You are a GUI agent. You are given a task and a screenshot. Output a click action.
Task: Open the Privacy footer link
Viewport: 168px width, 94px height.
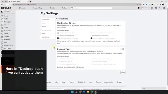pyautogui.click(x=120, y=82)
